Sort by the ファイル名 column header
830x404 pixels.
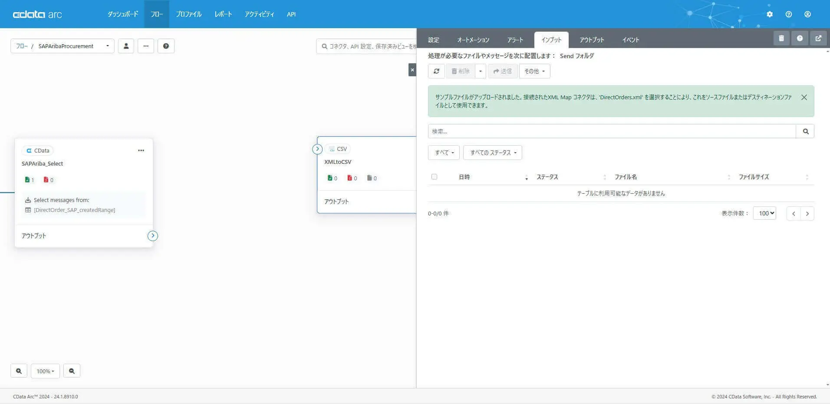click(x=672, y=177)
